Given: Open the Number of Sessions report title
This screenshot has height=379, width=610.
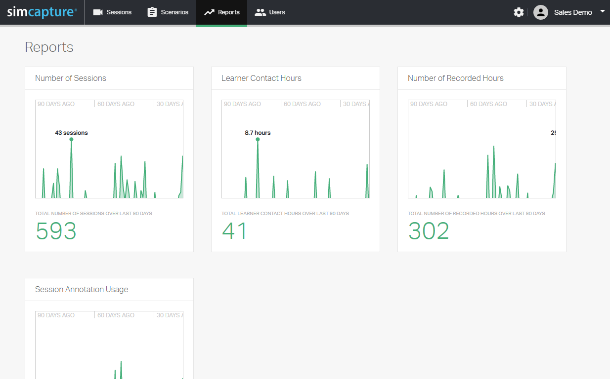Looking at the screenshot, I should pos(71,78).
